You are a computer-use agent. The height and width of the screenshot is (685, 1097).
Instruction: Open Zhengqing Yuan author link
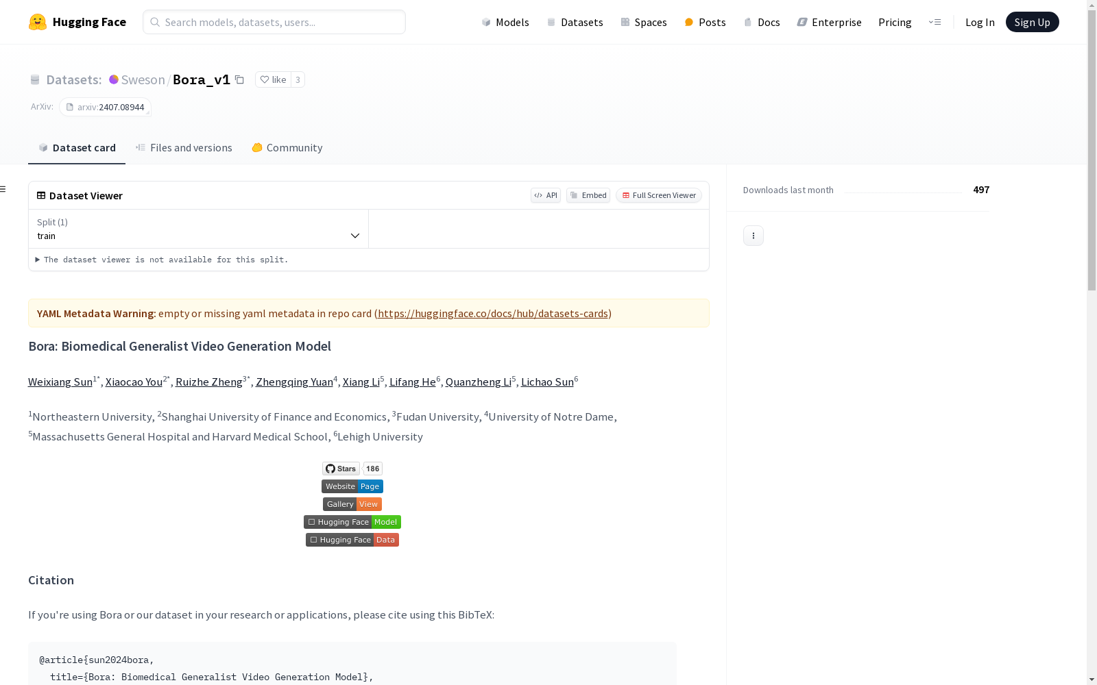click(294, 382)
